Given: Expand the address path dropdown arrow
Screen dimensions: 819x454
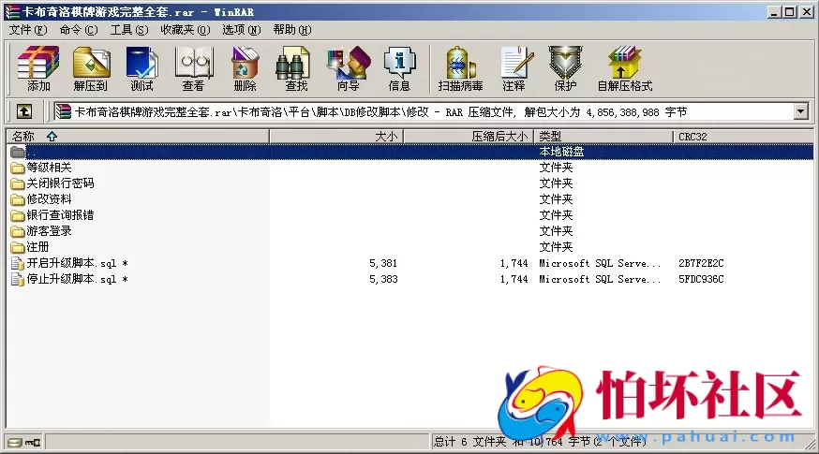Looking at the screenshot, I should tap(800, 111).
